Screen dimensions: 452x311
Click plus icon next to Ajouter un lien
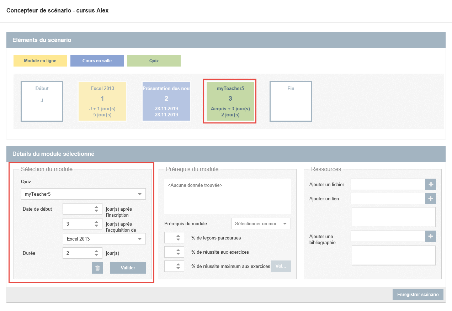(x=431, y=199)
